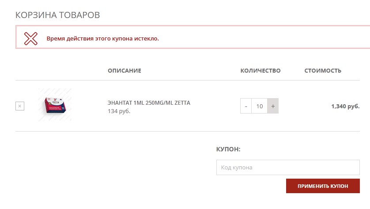Click the КОРЗИНА ТОВАРОВ page heading
The height and width of the screenshot is (209, 370).
coord(58,15)
